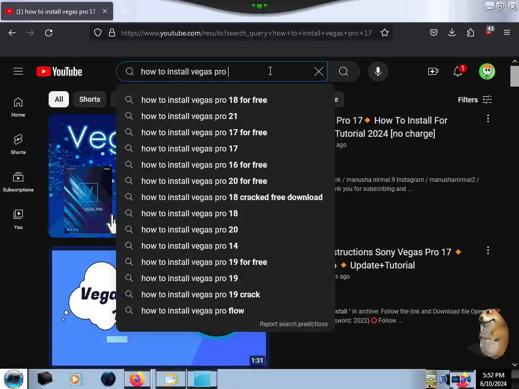Click the site security padlock icon
519x389 pixels.
coord(112,33)
